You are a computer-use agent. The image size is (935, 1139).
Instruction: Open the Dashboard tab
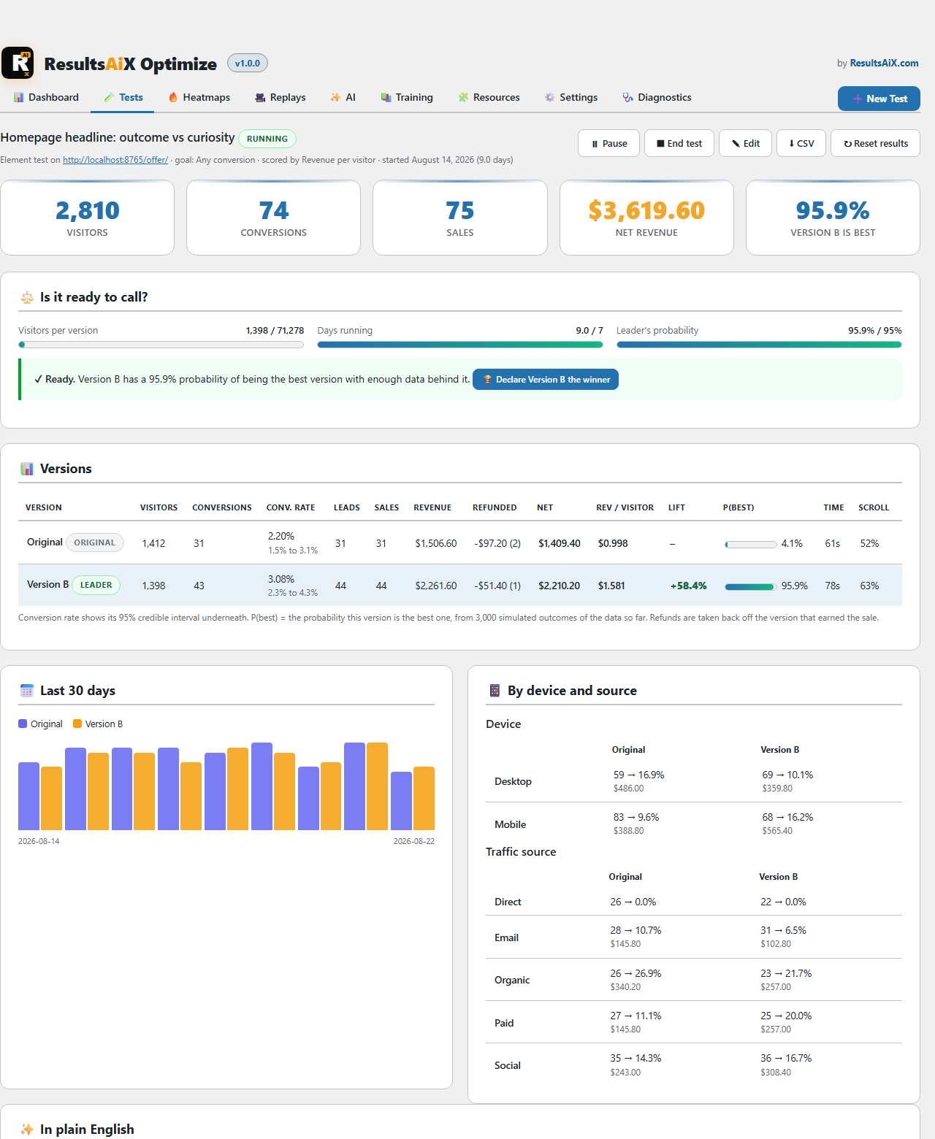tap(46, 97)
